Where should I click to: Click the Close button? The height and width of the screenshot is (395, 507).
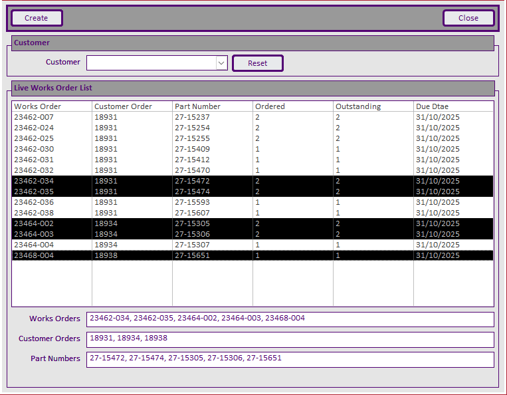(x=468, y=18)
